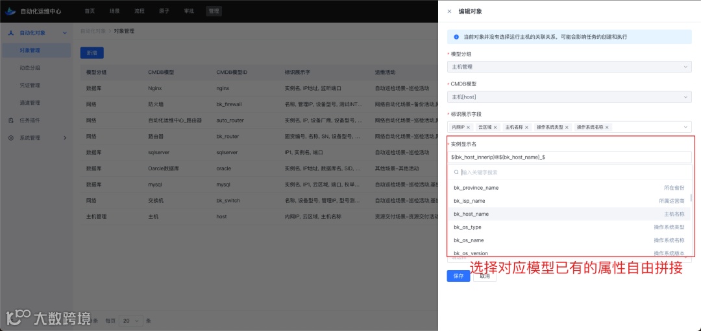
Task: Select bk_isp_name attribute
Action: (569, 201)
